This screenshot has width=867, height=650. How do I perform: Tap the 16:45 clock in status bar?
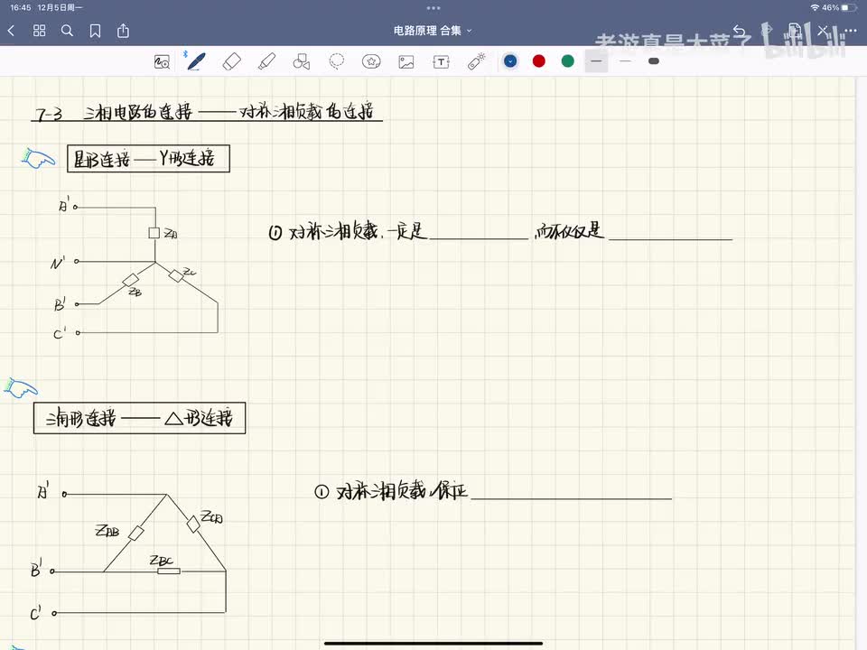click(21, 8)
